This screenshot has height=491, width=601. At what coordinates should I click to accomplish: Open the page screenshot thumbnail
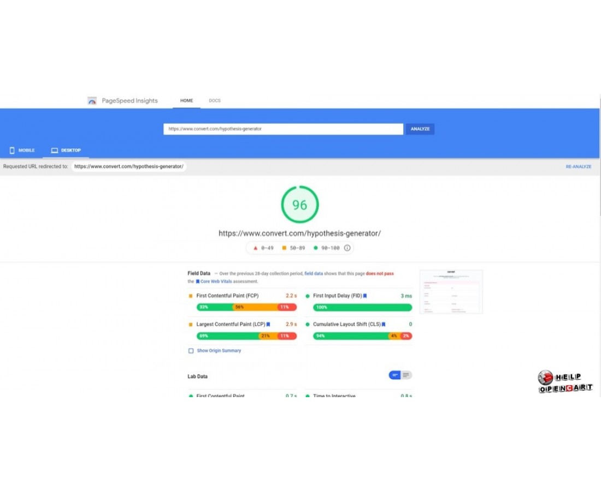[451, 292]
